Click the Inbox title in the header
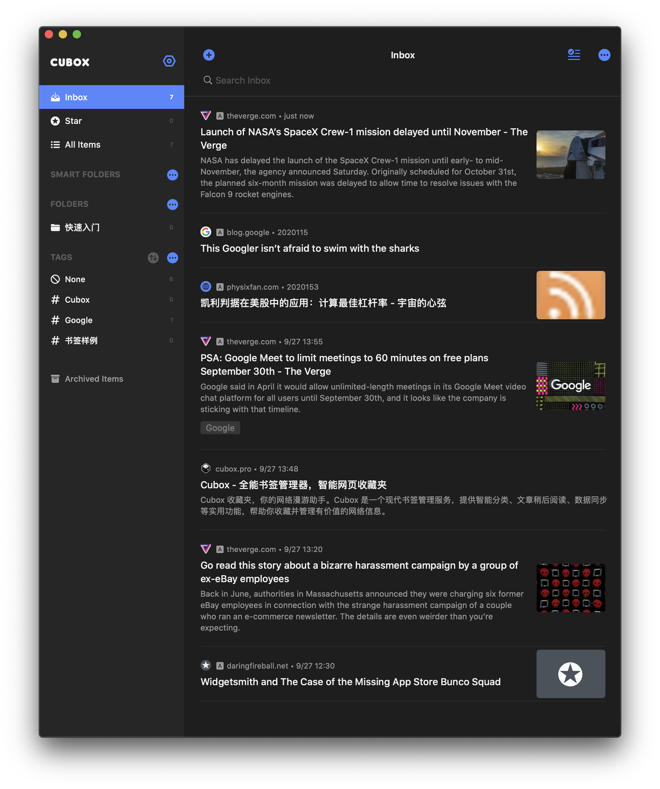660x789 pixels. tap(402, 55)
